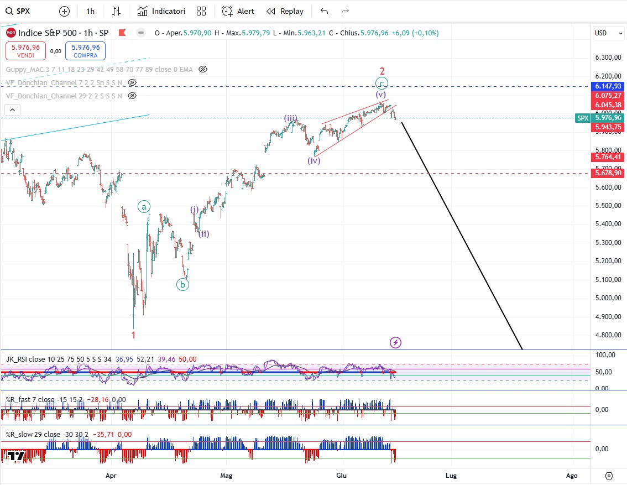This screenshot has width=627, height=485.
Task: Select the circled wave label a
Action: pos(144,207)
